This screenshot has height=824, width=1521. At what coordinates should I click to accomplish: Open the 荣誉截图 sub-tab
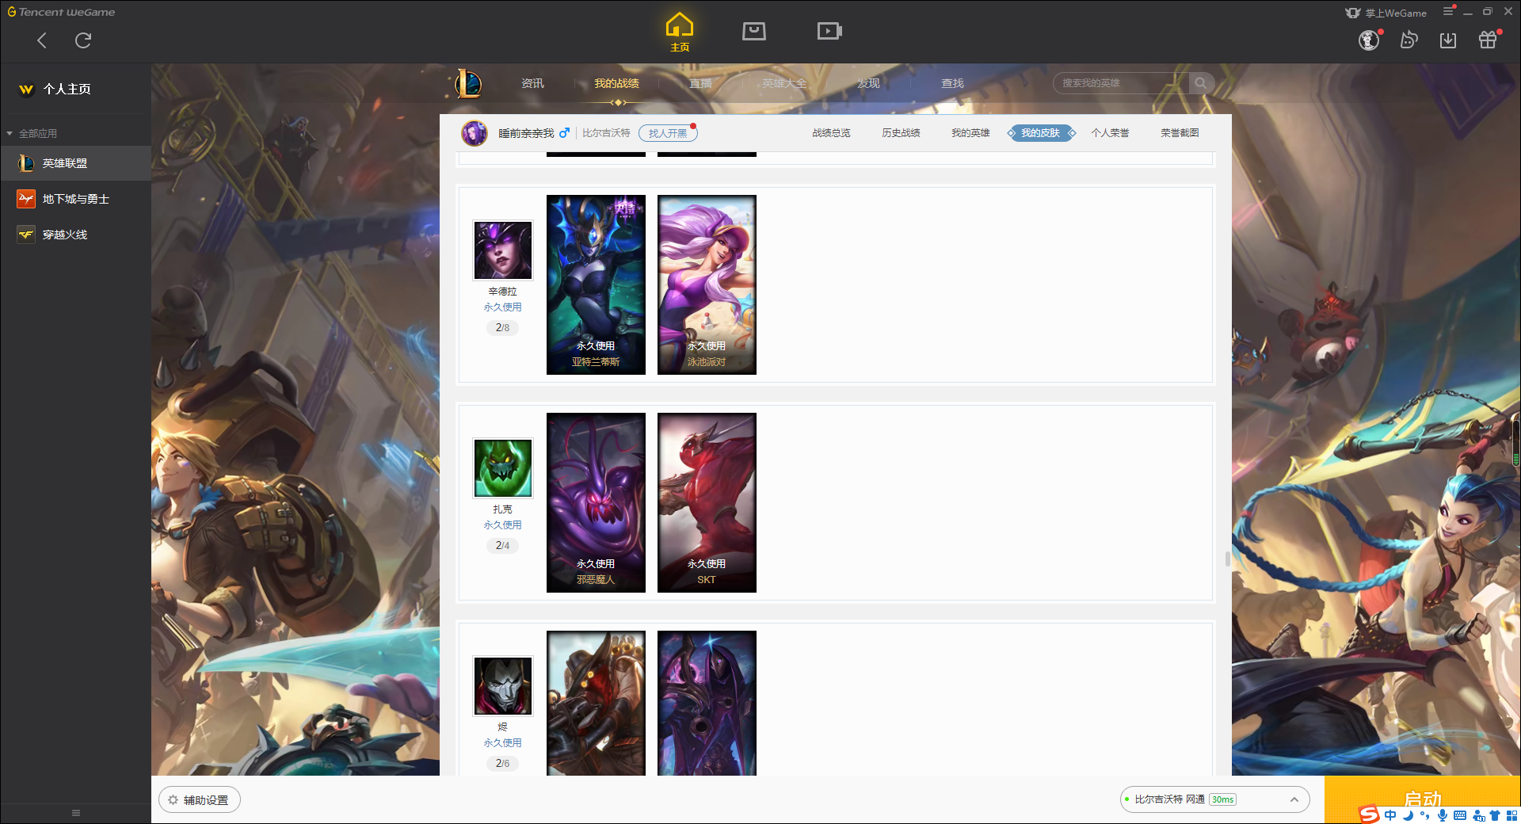click(1180, 133)
